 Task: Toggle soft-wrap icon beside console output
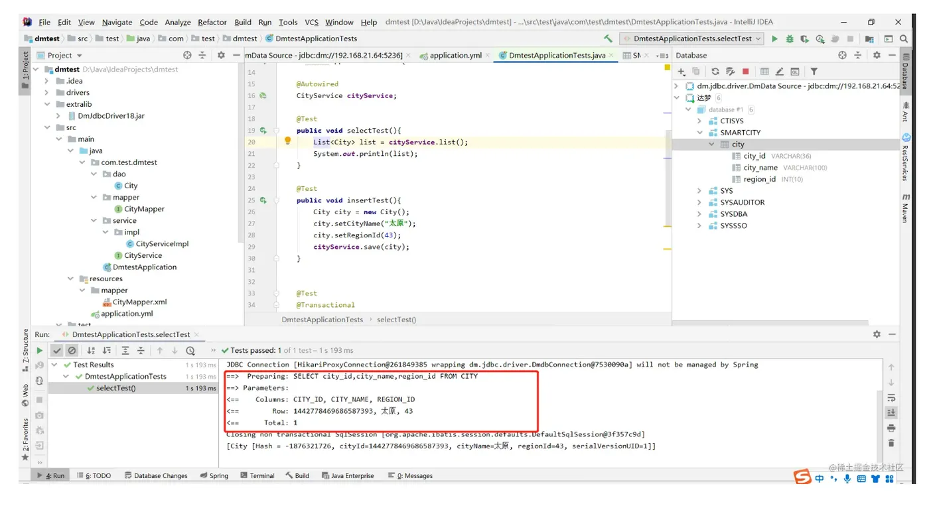click(x=891, y=398)
